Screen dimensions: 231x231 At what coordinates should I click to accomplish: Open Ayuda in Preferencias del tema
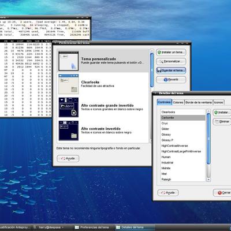(68, 158)
